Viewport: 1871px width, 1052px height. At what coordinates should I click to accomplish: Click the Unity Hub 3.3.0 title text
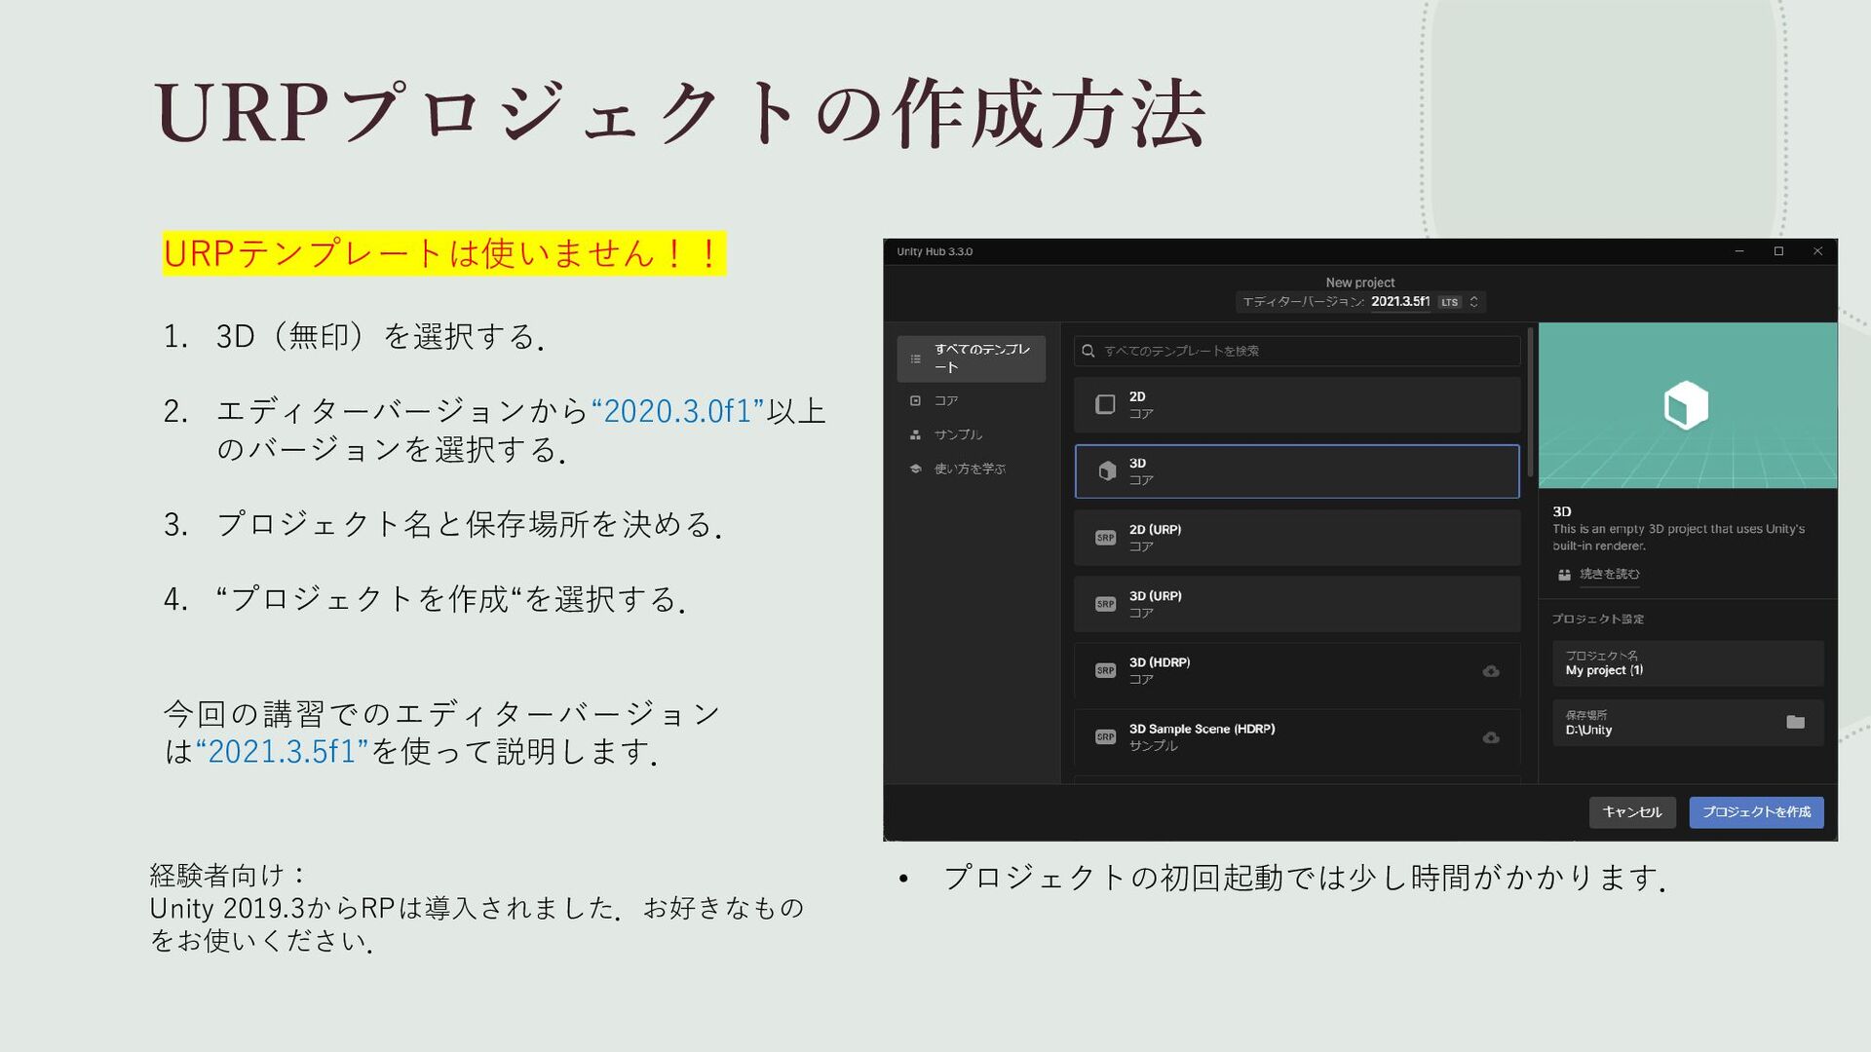coord(935,251)
